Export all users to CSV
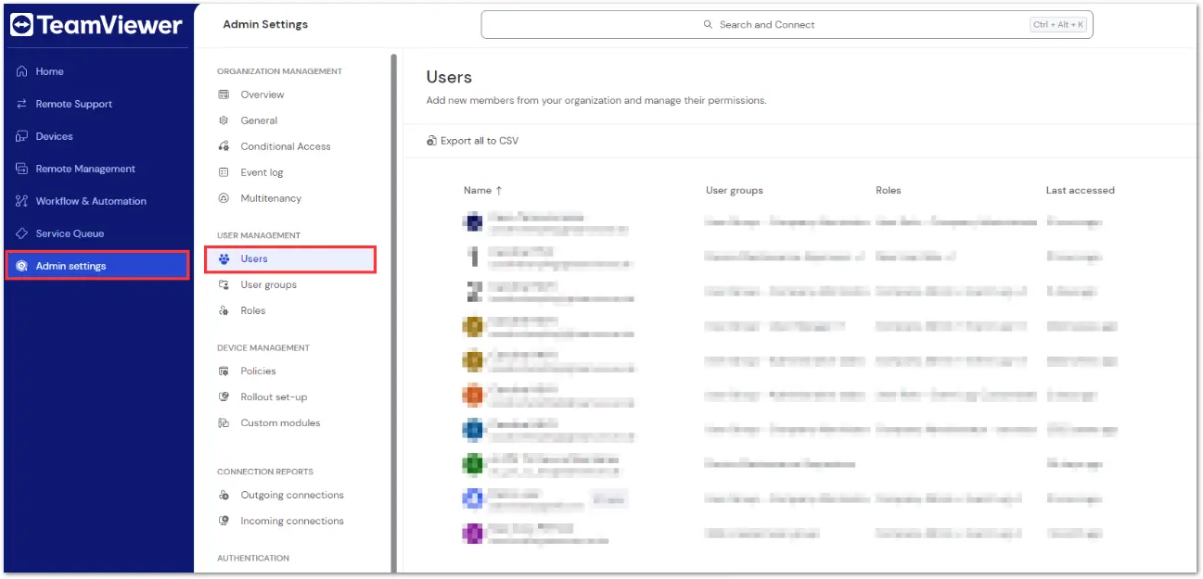Image resolution: width=1203 pixels, height=579 pixels. coord(472,141)
